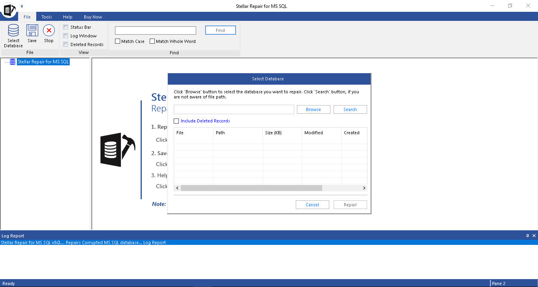538x287 pixels.
Task: Toggle the Log Window checkbox
Action: point(66,36)
